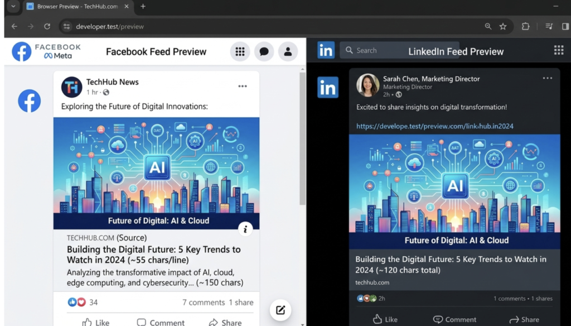Open the tab search dropdown arrow
The image size is (571, 326).
(13, 6)
